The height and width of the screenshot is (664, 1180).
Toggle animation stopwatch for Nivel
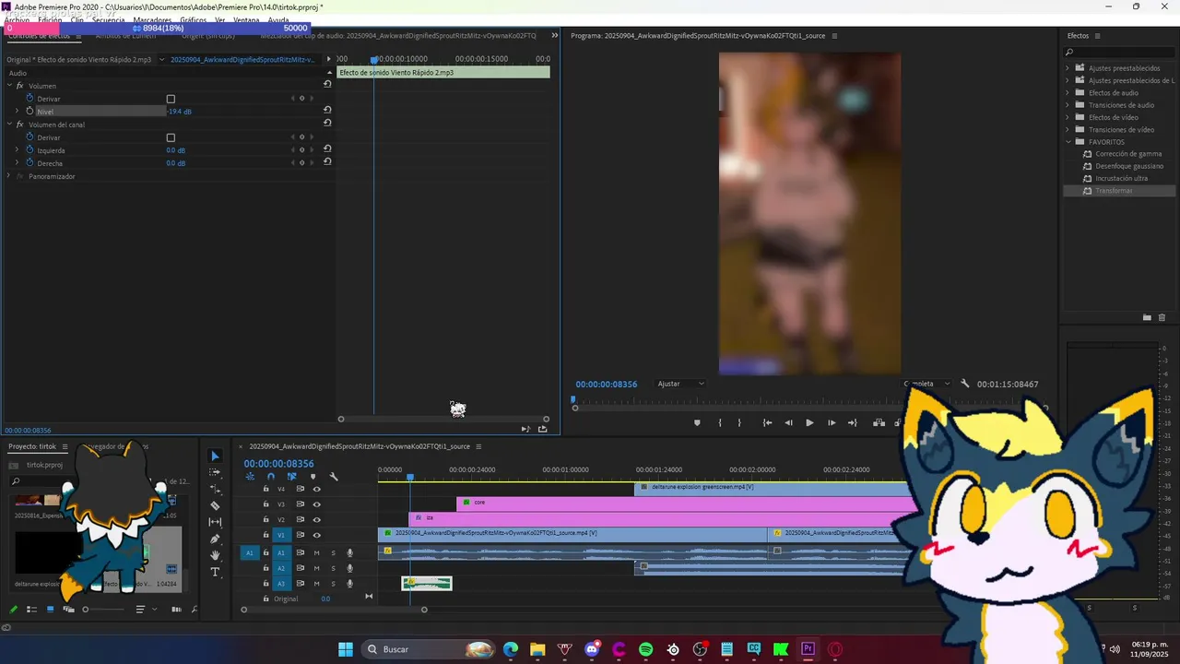tap(29, 111)
